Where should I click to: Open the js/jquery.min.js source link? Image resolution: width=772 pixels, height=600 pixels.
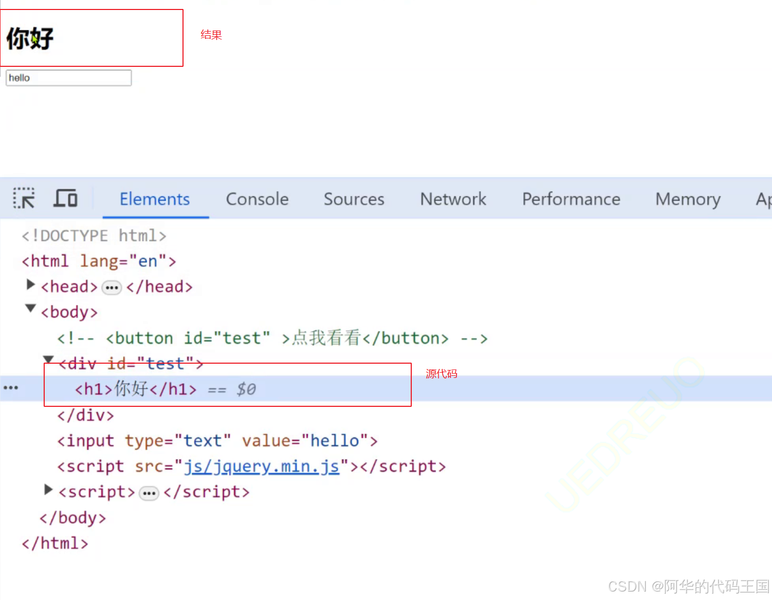pos(261,466)
